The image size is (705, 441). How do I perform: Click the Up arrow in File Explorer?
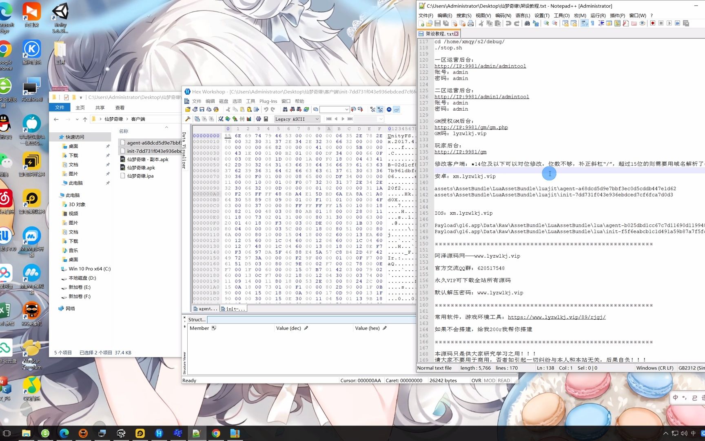point(85,119)
